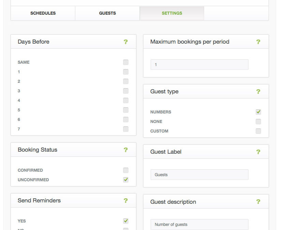Select the Custom guest type checkbox

click(258, 131)
